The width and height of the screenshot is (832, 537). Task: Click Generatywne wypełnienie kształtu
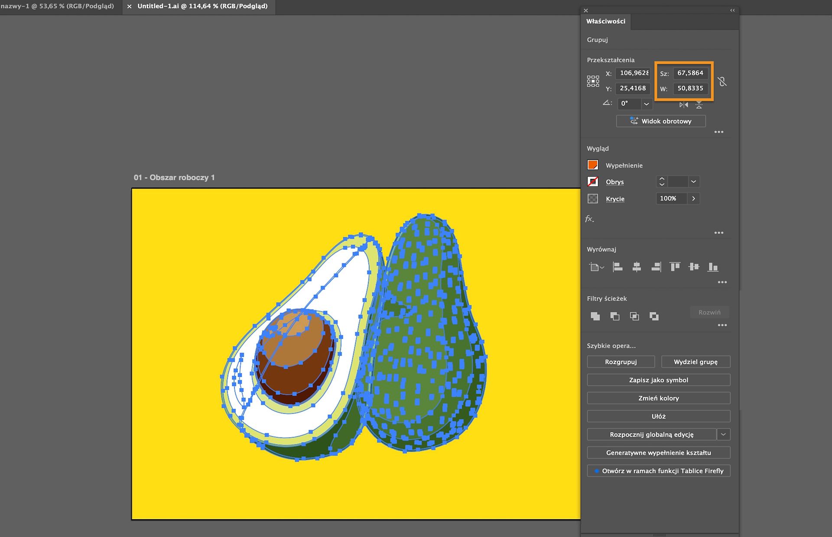coord(659,453)
